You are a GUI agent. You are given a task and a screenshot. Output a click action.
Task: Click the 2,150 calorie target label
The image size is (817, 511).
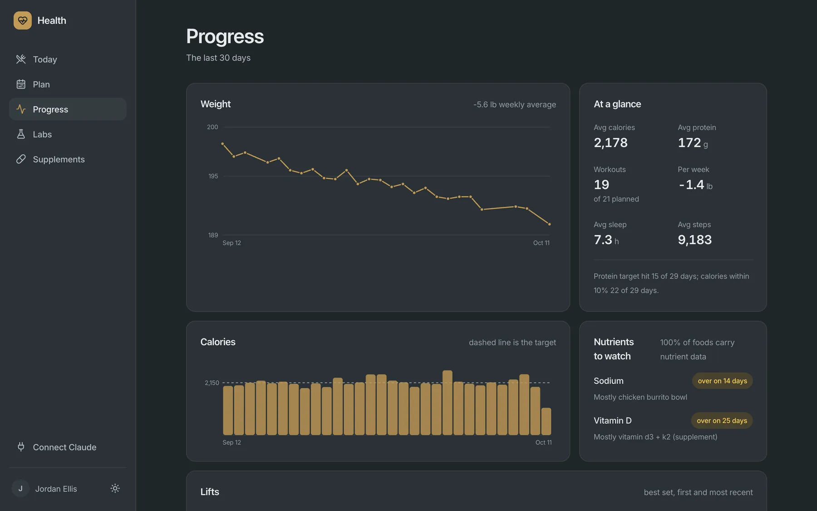pyautogui.click(x=212, y=383)
